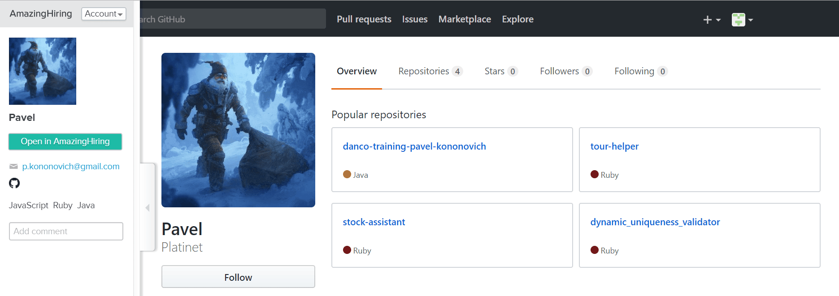Go to the stock-assistant repository
This screenshot has width=839, height=296.
pos(374,222)
